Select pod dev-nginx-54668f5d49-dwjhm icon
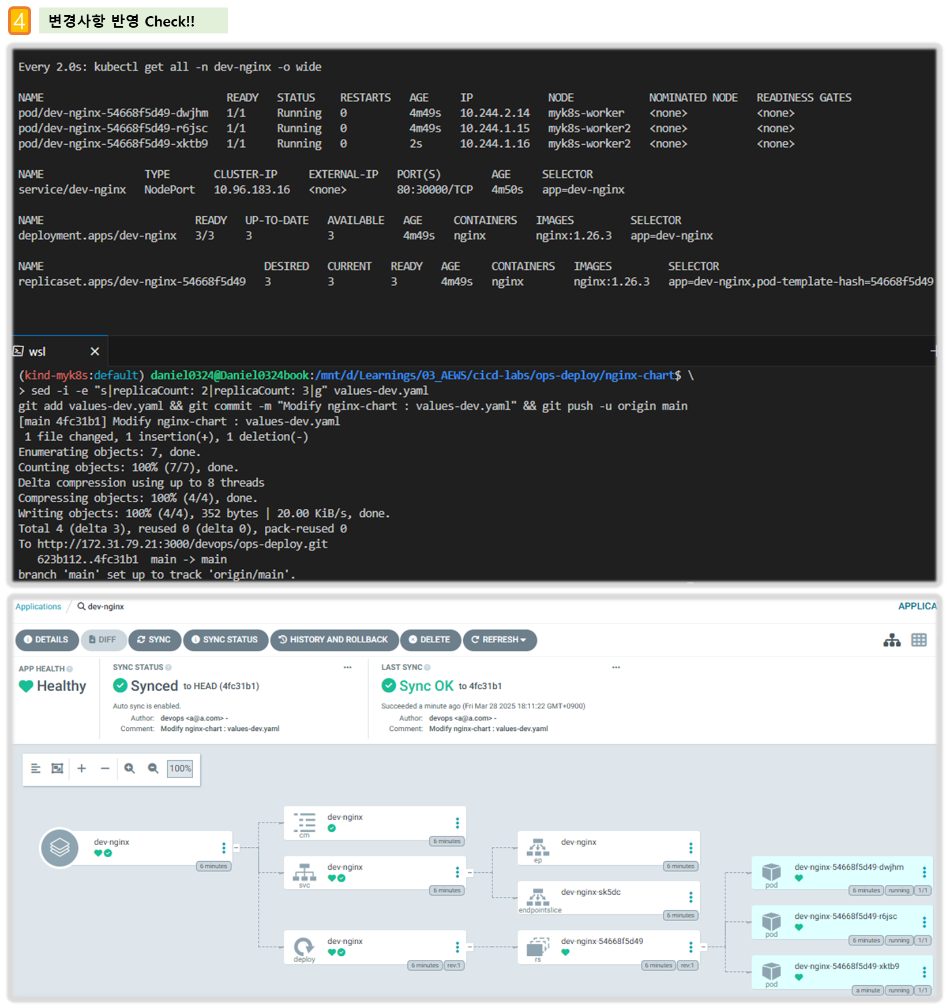The image size is (946, 1006). pos(771,872)
